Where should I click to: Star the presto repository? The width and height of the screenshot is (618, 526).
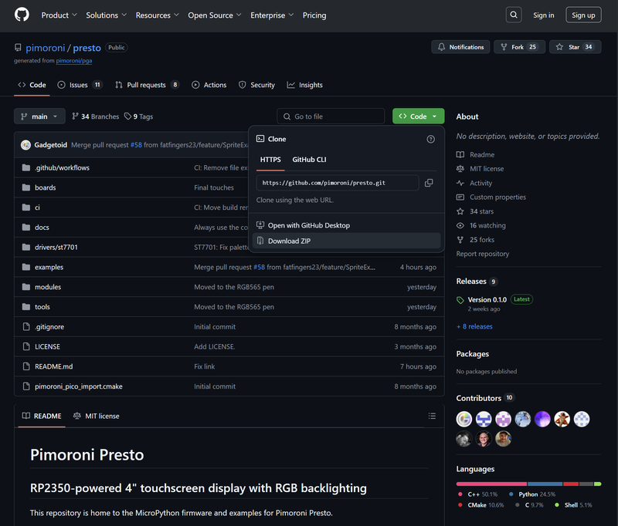tap(576, 47)
